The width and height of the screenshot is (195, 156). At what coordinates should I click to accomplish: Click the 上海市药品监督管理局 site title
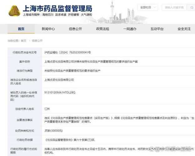[x=57, y=8]
